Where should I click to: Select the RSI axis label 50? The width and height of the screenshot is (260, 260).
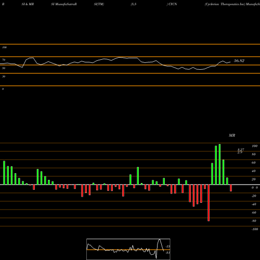[x=4, y=68]
